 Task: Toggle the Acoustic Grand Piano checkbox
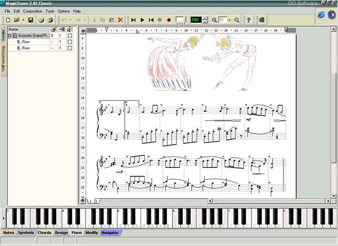click(x=70, y=35)
